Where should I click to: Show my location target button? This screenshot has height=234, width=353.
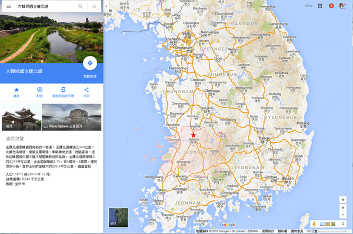coord(343,200)
